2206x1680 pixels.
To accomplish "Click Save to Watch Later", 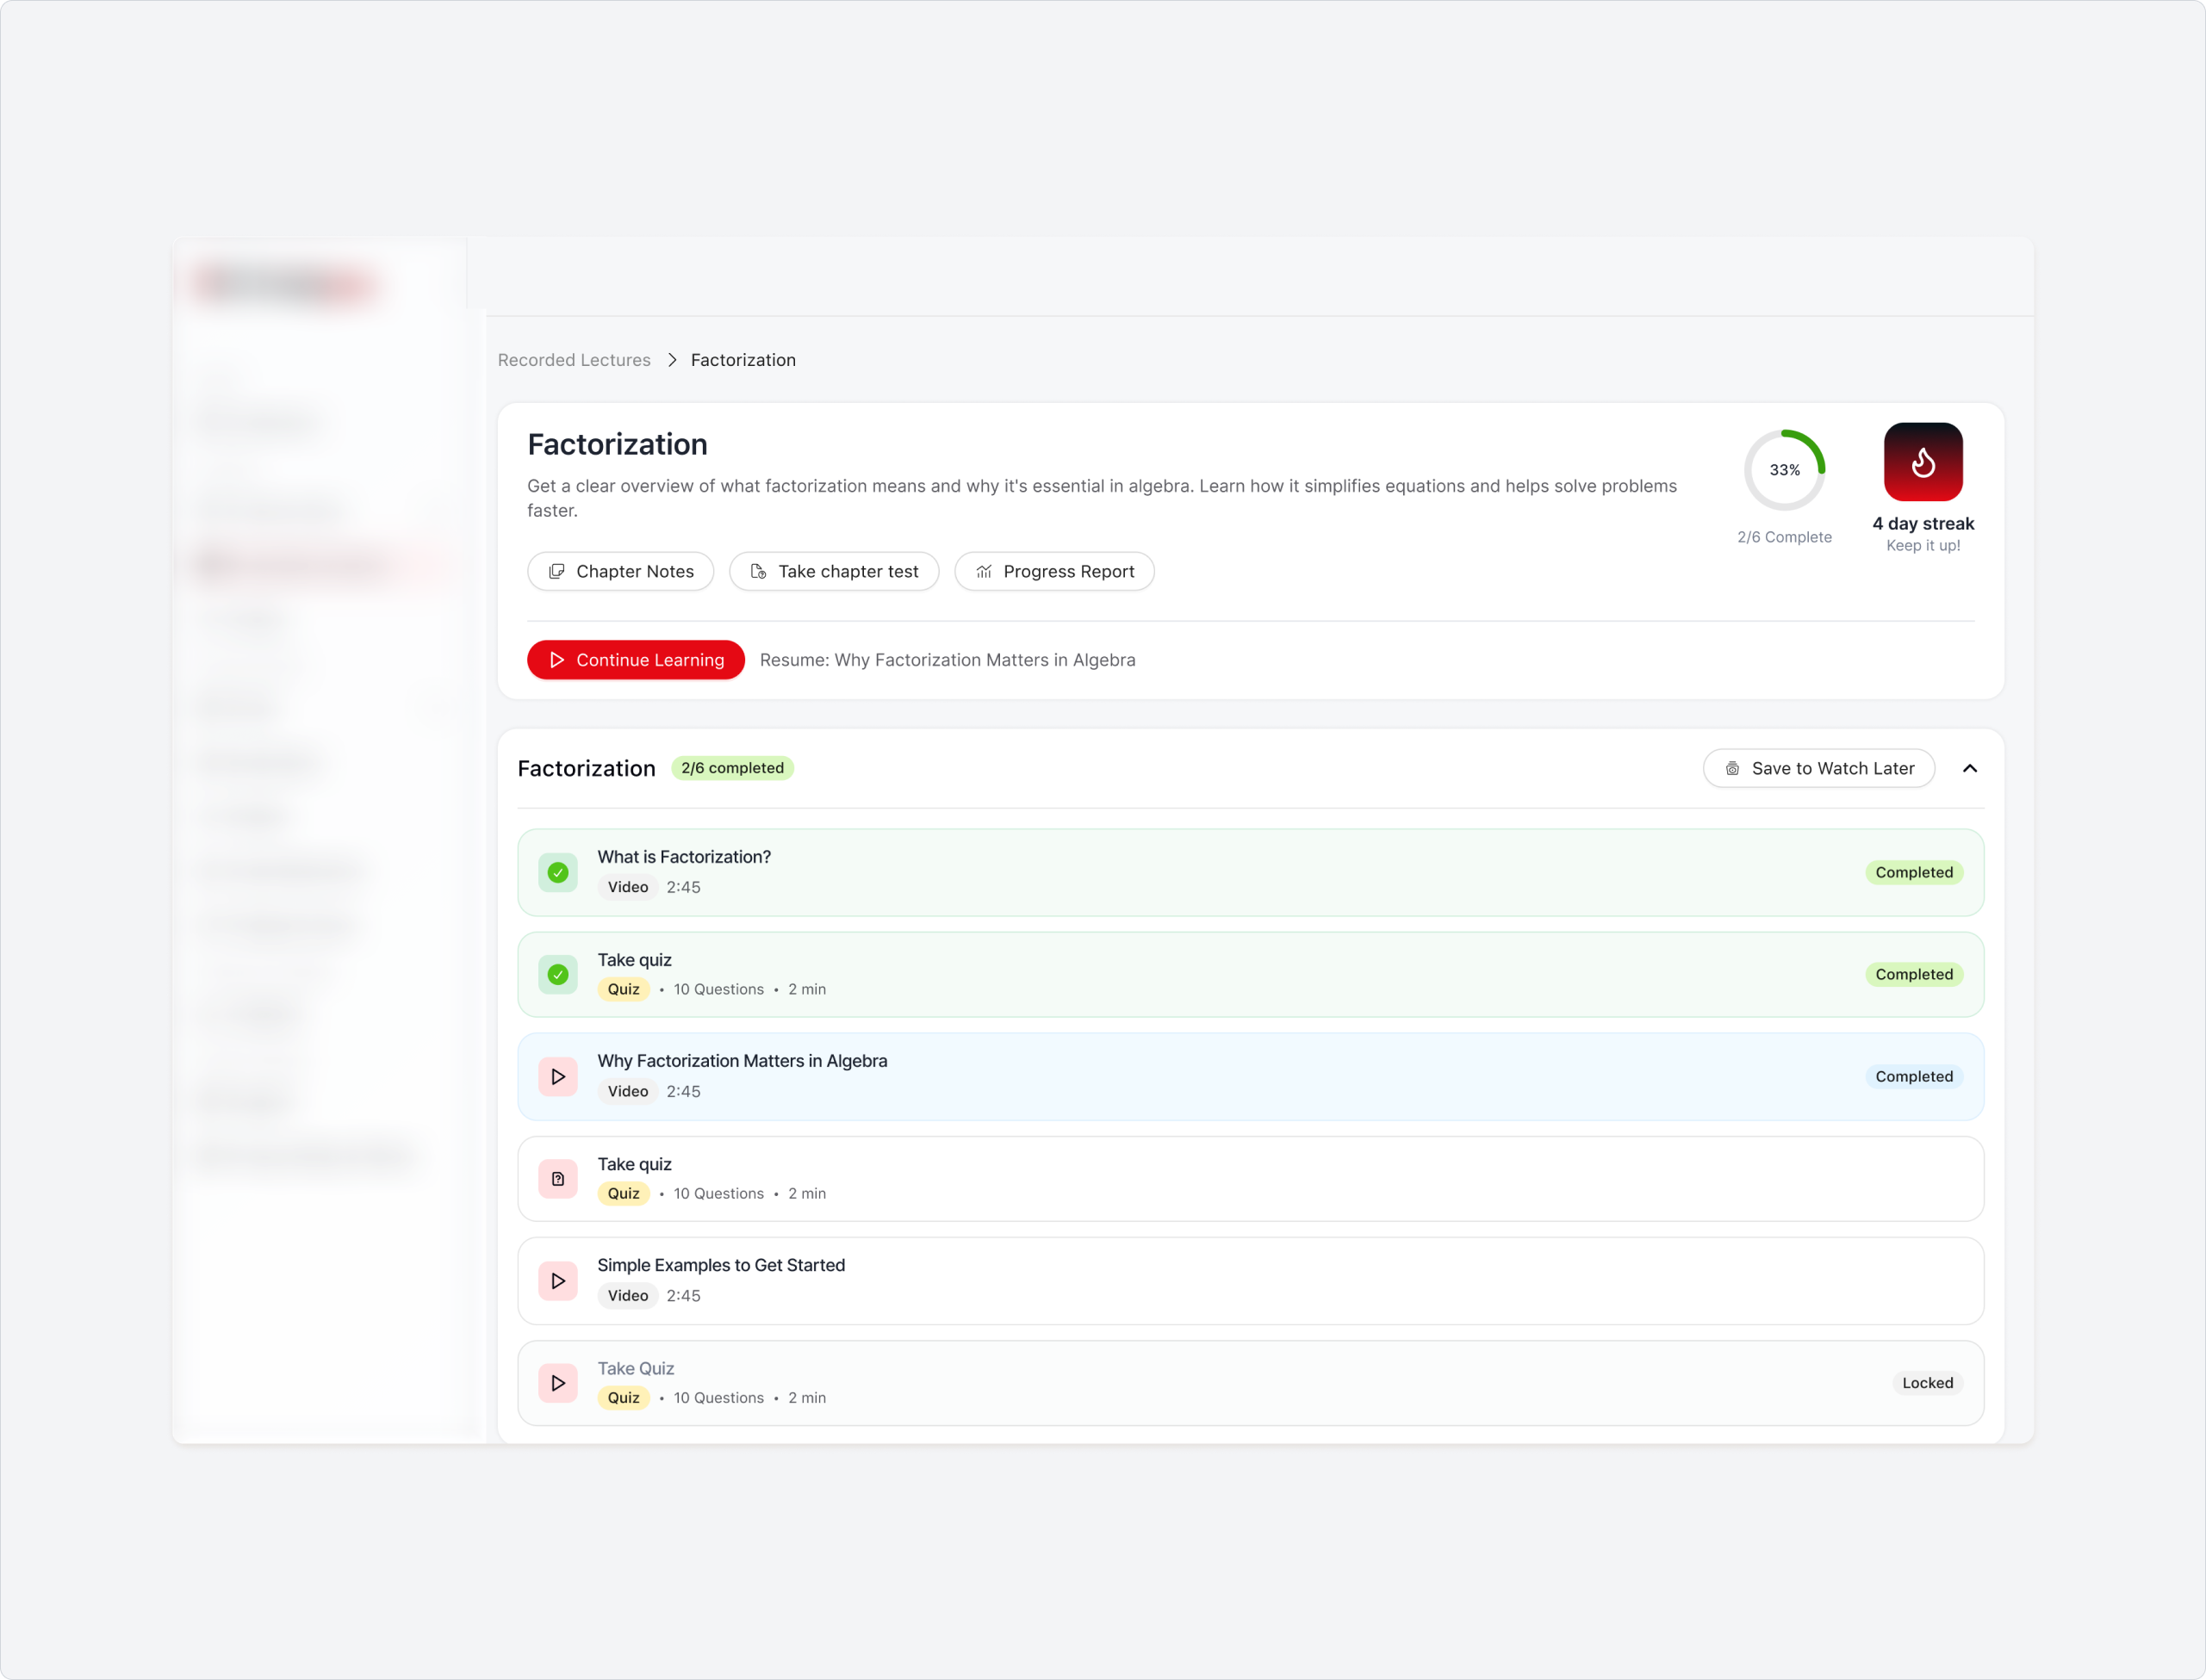I will tap(1818, 768).
